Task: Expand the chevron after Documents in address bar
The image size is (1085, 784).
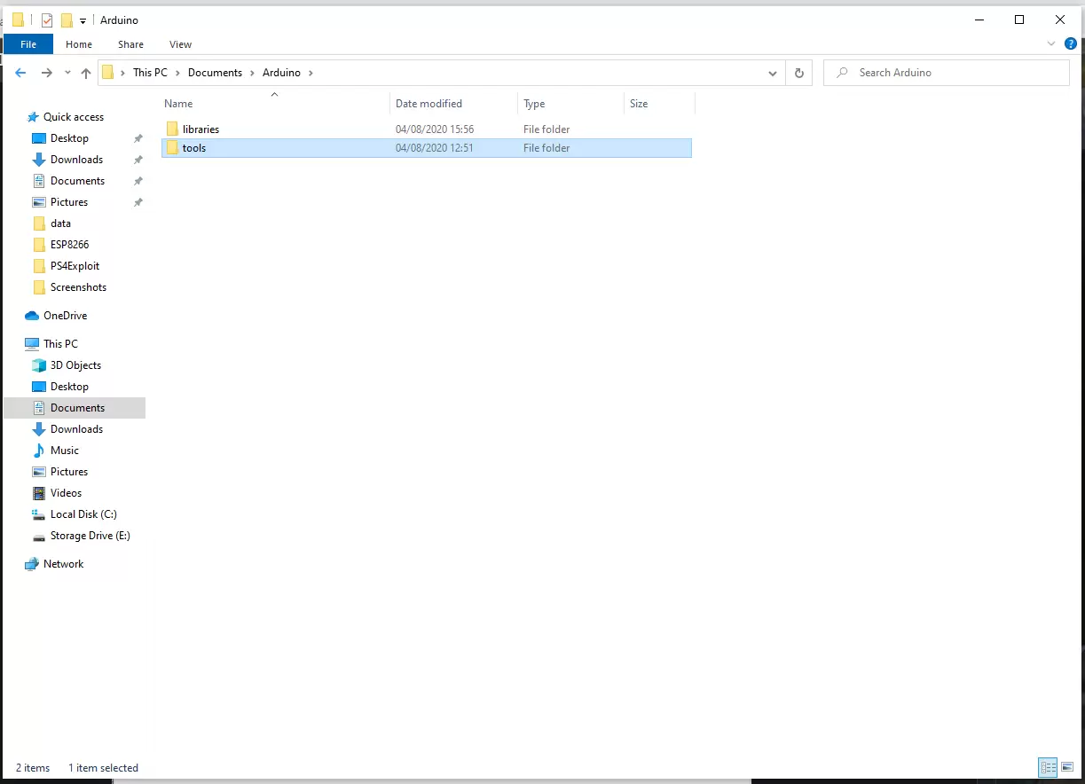Action: pos(252,73)
